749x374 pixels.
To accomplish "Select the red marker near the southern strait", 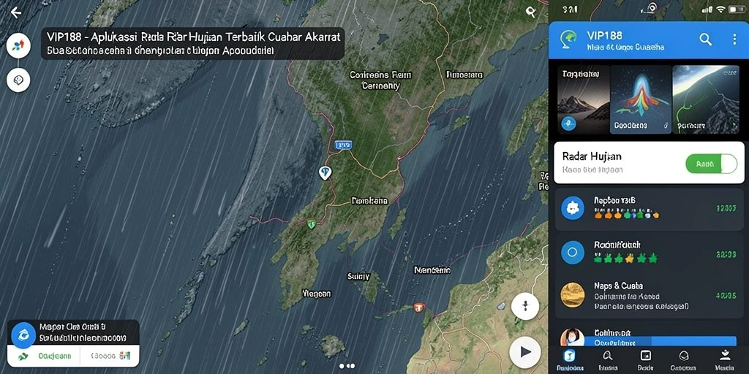I will click(418, 308).
